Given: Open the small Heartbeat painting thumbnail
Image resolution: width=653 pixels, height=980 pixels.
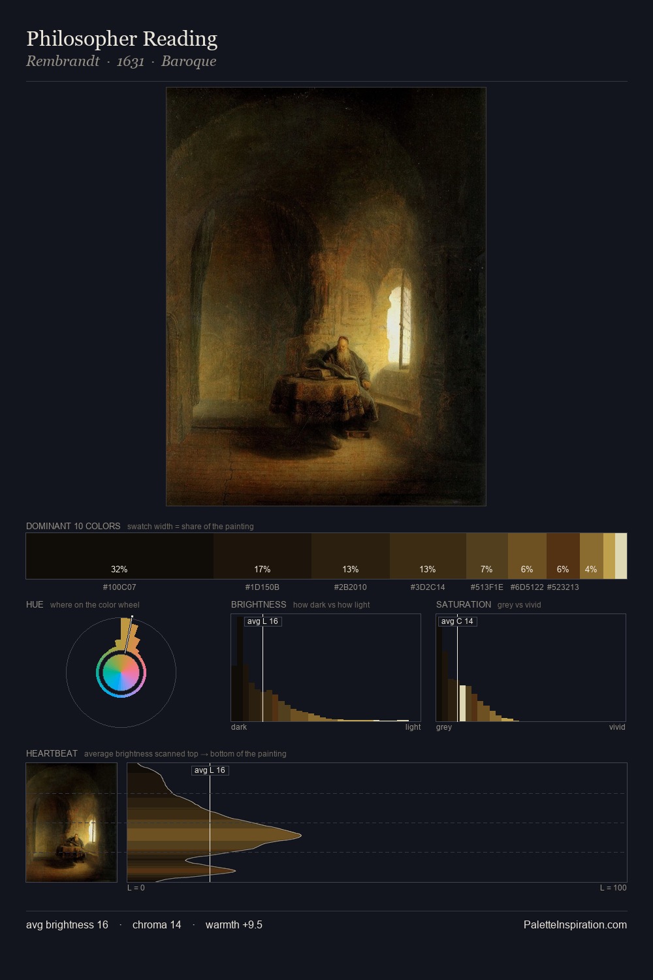Looking at the screenshot, I should 71,823.
